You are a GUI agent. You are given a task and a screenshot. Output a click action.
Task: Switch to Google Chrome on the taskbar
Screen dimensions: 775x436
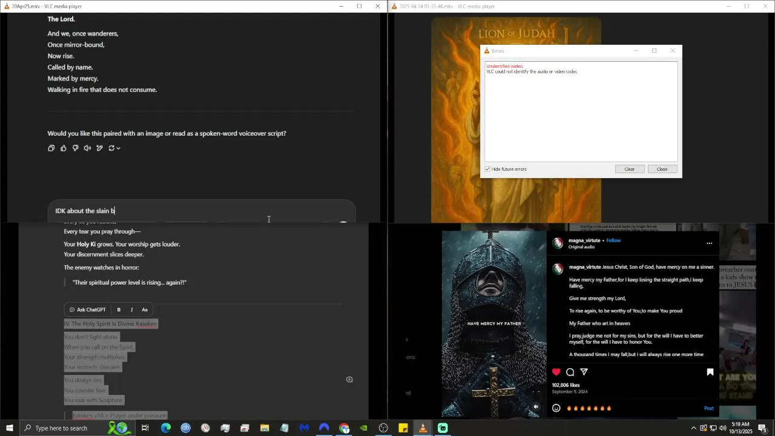(344, 428)
